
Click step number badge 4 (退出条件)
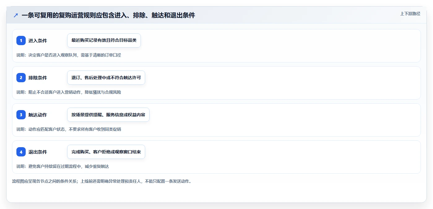click(x=21, y=152)
